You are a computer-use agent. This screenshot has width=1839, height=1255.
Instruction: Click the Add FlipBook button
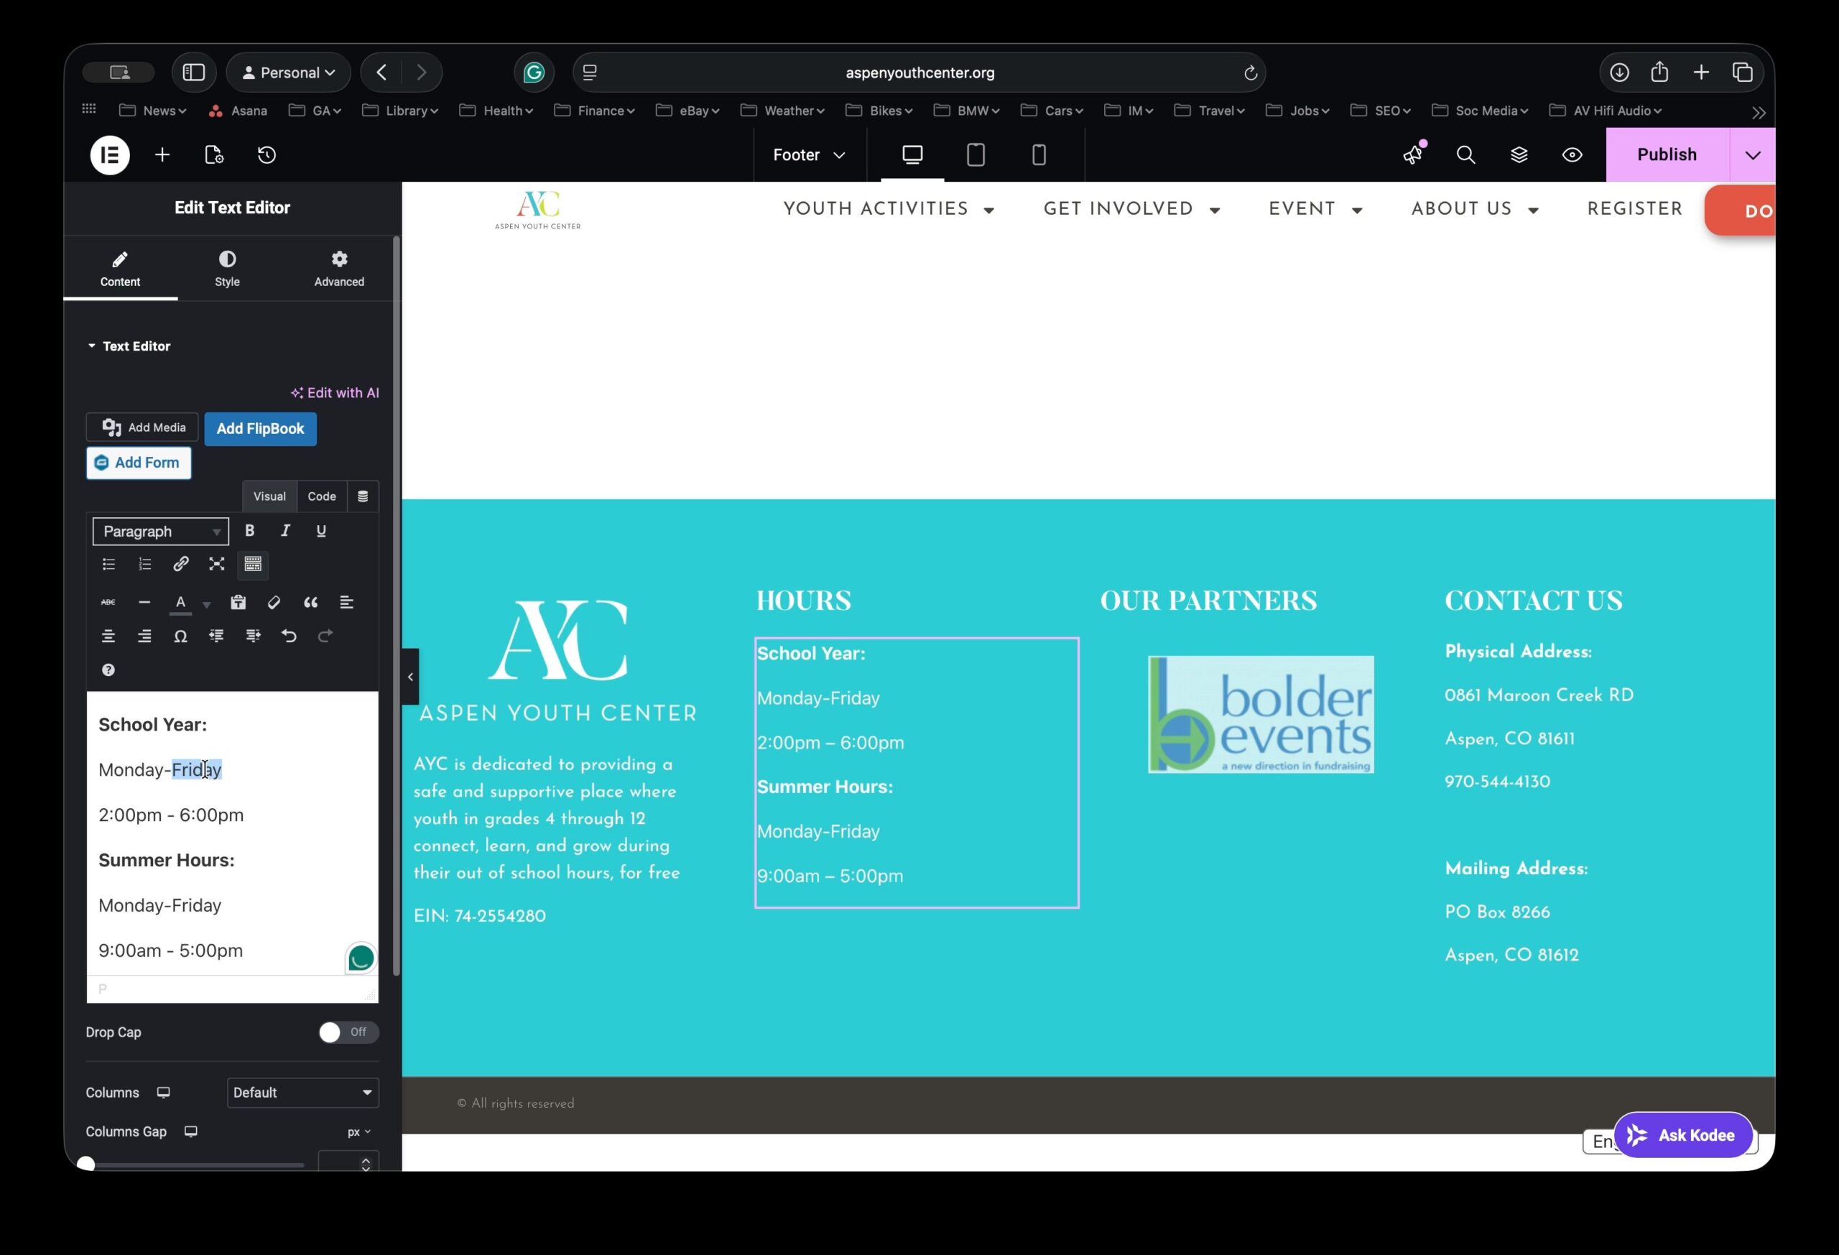260,429
